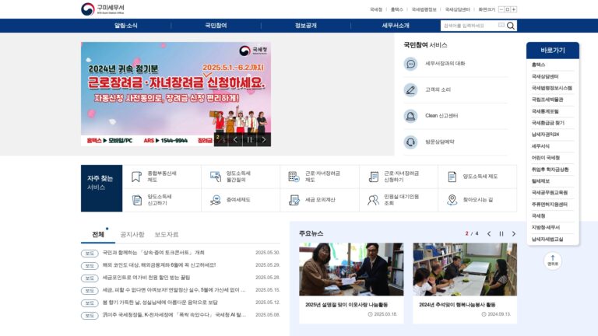This screenshot has width=598, height=336.
Task: Pause the 주요뉴스 news carousel
Action: (501, 234)
